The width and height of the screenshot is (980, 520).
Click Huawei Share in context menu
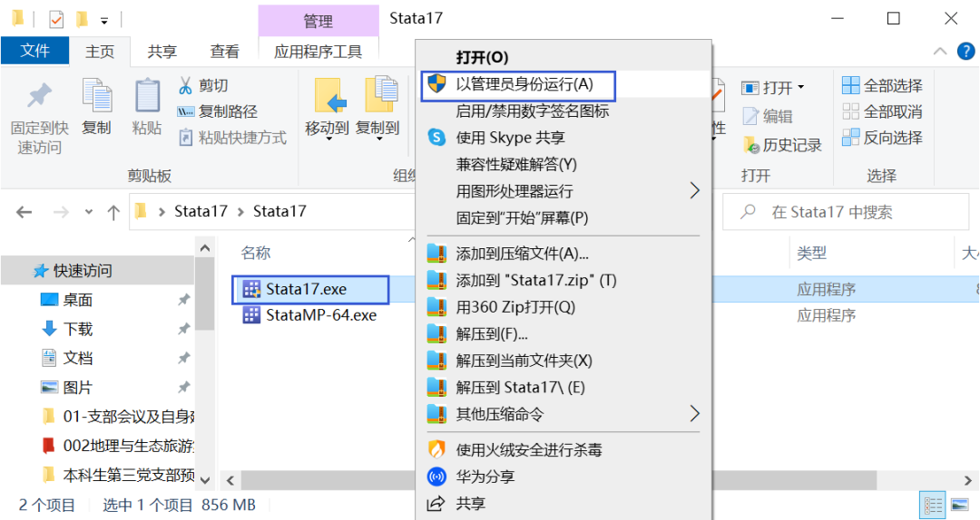click(563, 477)
